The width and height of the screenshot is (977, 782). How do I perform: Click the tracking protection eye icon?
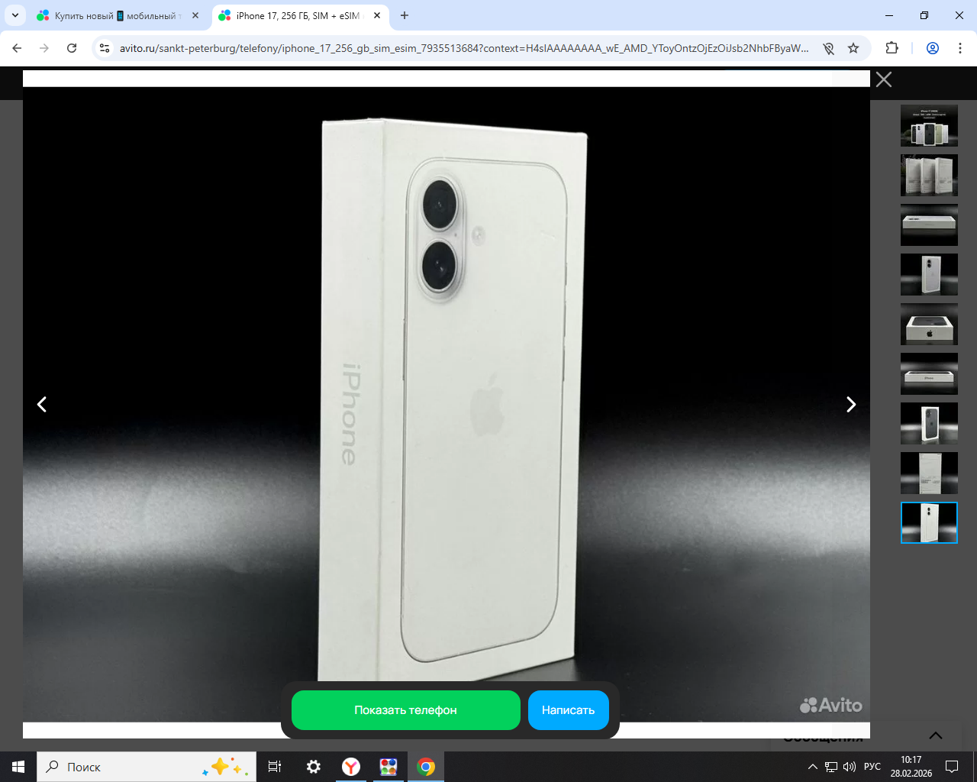pyautogui.click(x=828, y=48)
